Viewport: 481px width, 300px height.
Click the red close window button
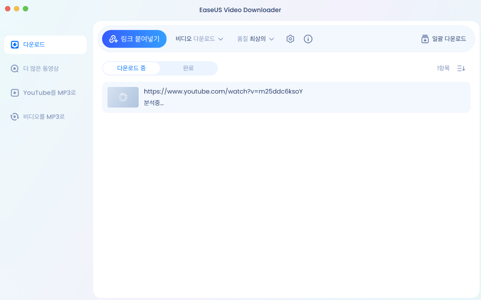[x=8, y=8]
